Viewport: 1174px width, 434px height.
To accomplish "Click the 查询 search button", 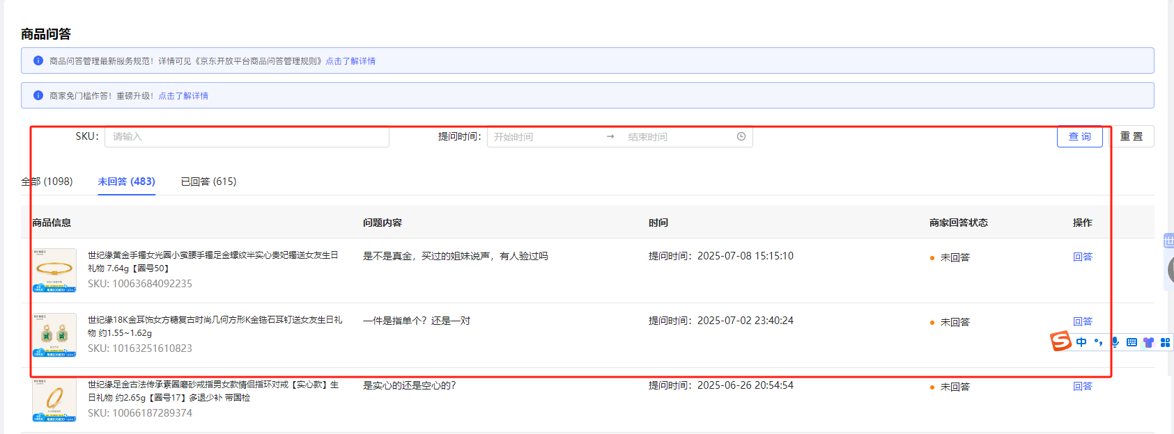I will tap(1079, 136).
